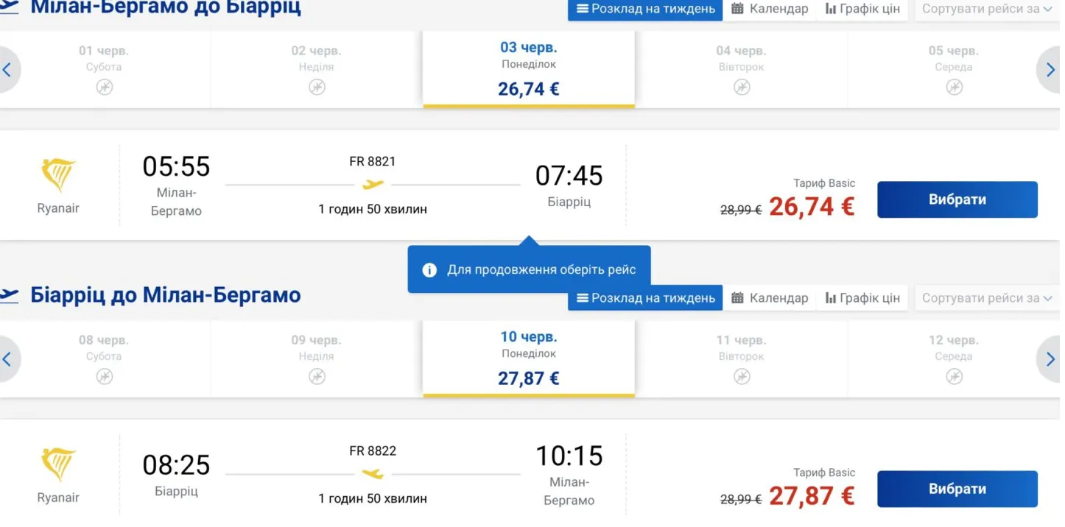Select 10 черв. Понеділок date tile

point(529,359)
